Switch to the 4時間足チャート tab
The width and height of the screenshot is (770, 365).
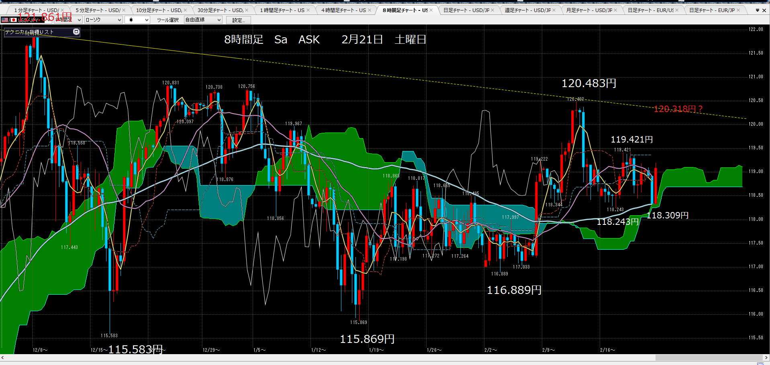pos(343,10)
